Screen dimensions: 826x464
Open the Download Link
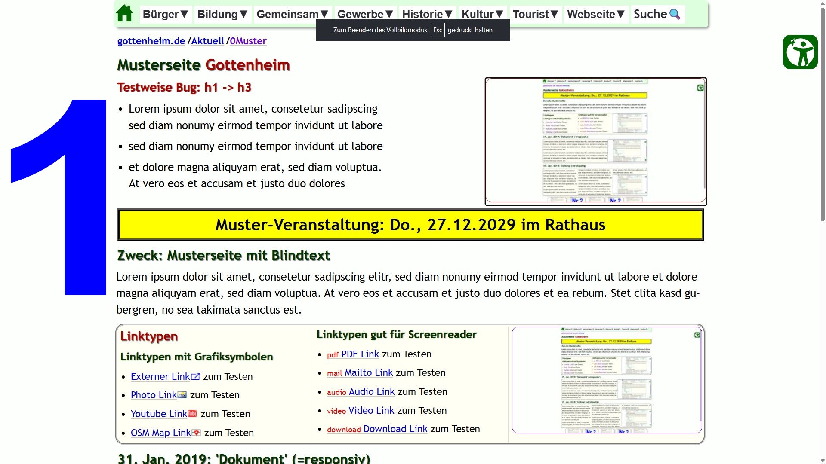(x=395, y=429)
